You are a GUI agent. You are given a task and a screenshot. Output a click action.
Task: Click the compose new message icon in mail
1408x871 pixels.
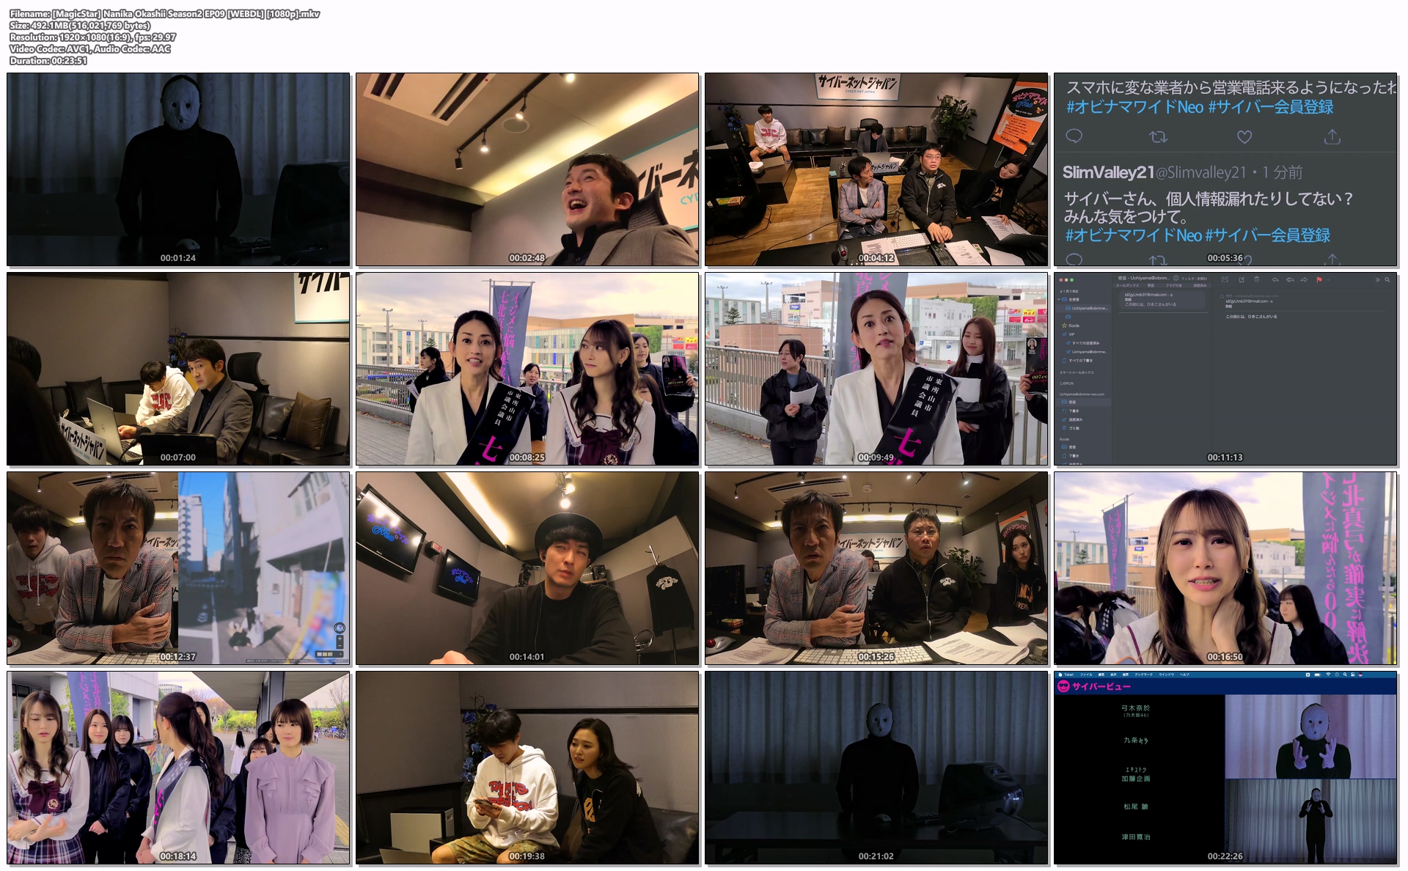click(x=1242, y=279)
